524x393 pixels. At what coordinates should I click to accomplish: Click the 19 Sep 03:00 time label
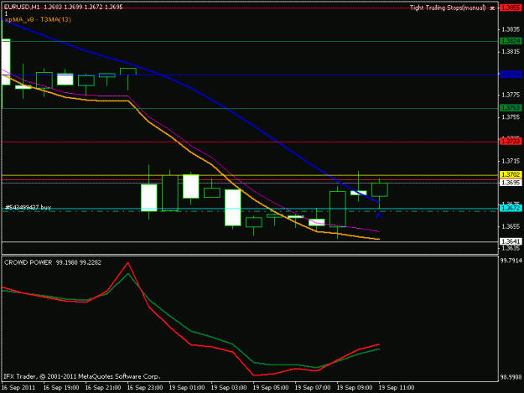pyautogui.click(x=229, y=387)
